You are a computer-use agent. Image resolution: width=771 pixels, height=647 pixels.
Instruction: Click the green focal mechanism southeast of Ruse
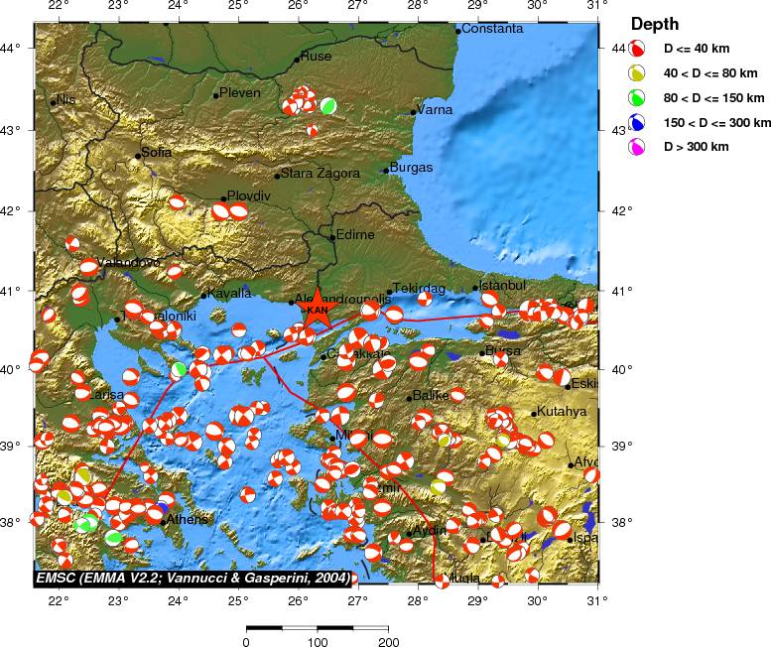(x=327, y=105)
